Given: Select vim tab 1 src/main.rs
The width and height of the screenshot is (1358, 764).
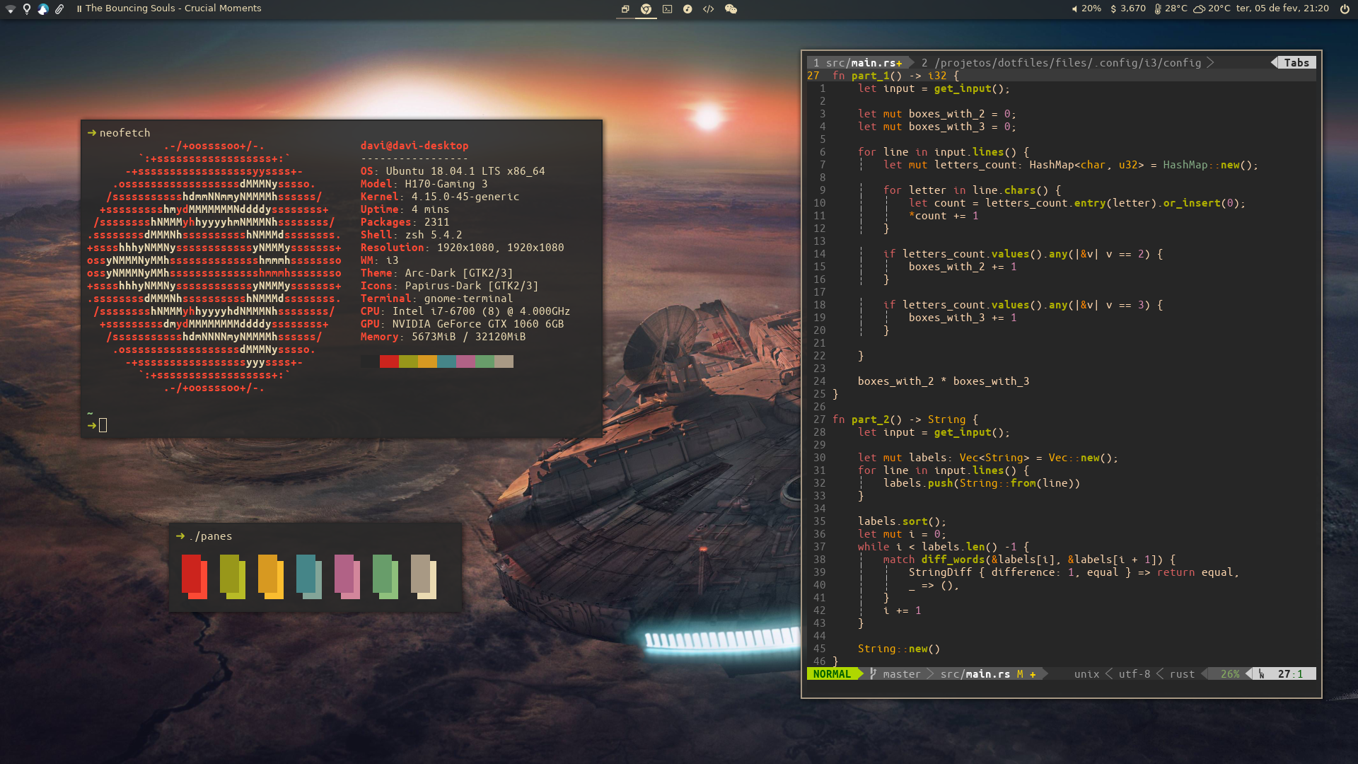Looking at the screenshot, I should click(x=857, y=63).
